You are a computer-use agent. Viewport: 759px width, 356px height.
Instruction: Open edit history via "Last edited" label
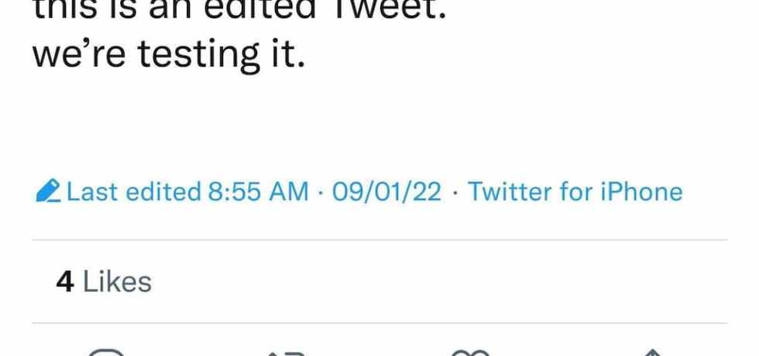[133, 192]
